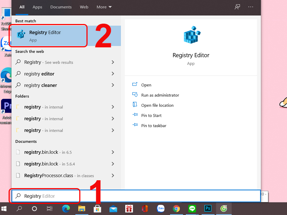Open Microsoft Office from the taskbar
The image size is (287, 215).
(x=145, y=209)
